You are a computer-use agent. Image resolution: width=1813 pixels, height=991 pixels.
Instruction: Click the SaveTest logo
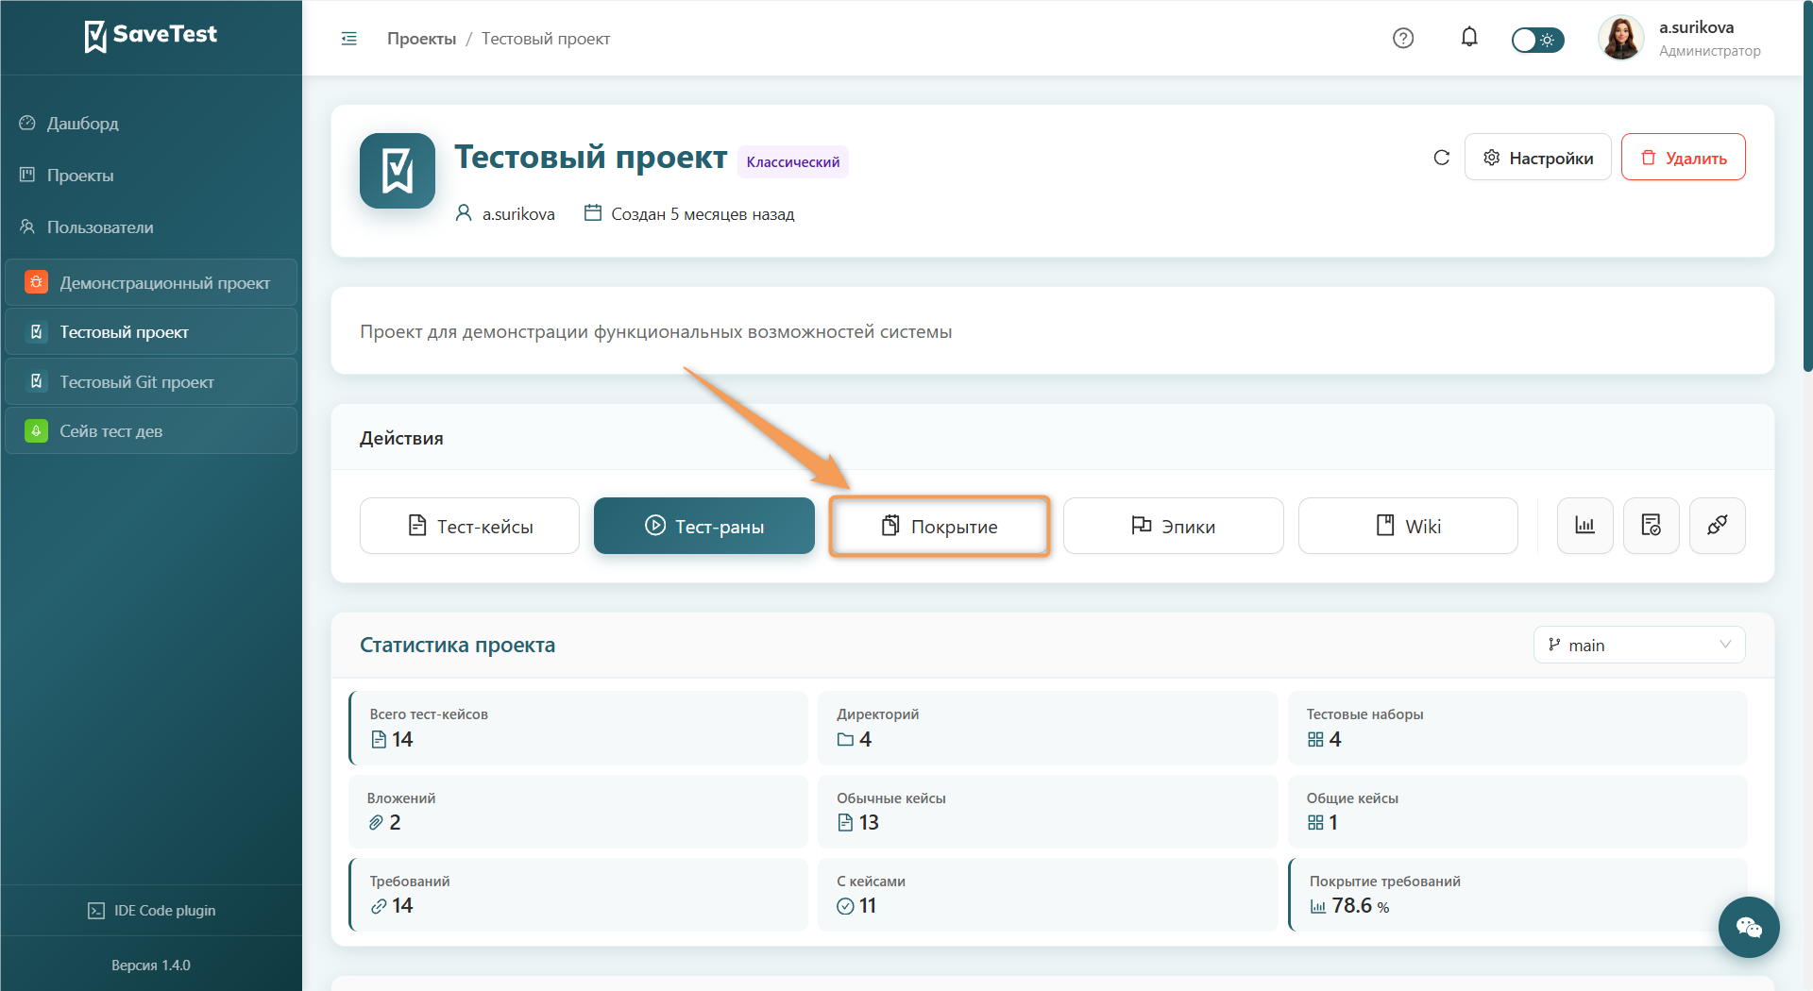click(x=151, y=36)
